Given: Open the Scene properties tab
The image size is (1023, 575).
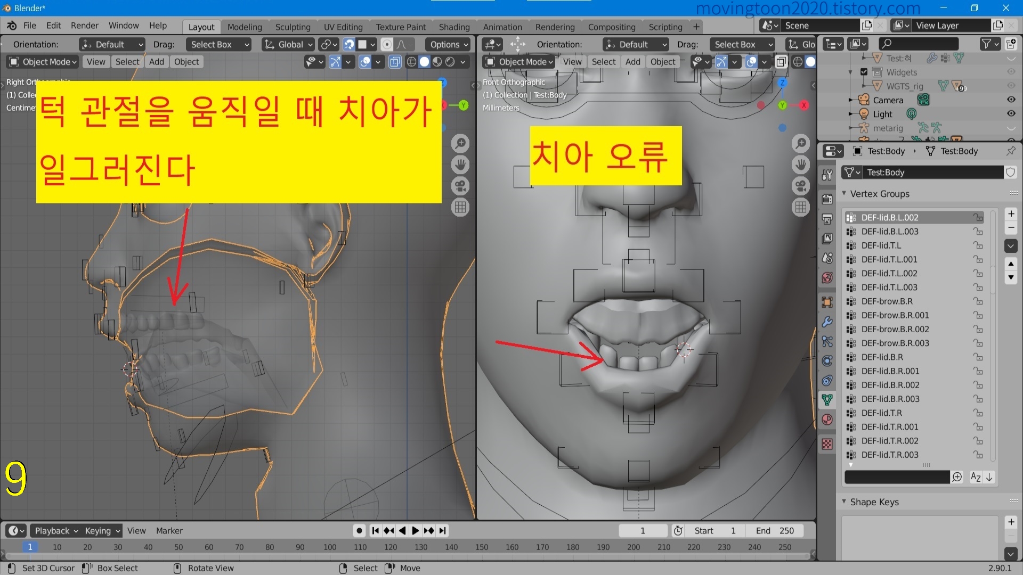Looking at the screenshot, I should tap(827, 258).
